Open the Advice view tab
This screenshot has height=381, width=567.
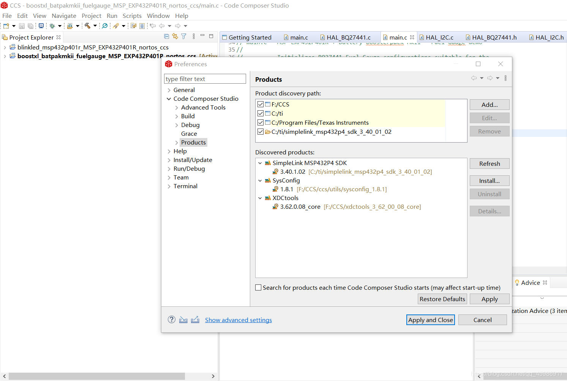(x=530, y=283)
